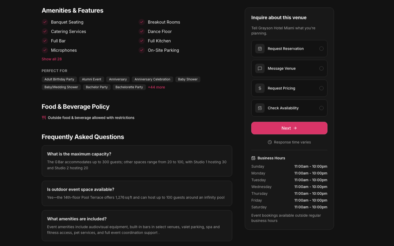Click the clock icon beside Response time varies

pyautogui.click(x=270, y=142)
